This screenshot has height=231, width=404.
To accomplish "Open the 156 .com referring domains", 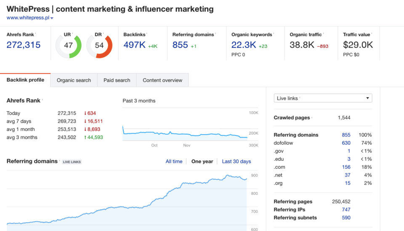I will coord(346,167).
